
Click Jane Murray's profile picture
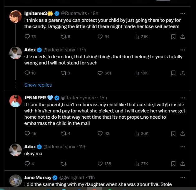tap(15, 180)
